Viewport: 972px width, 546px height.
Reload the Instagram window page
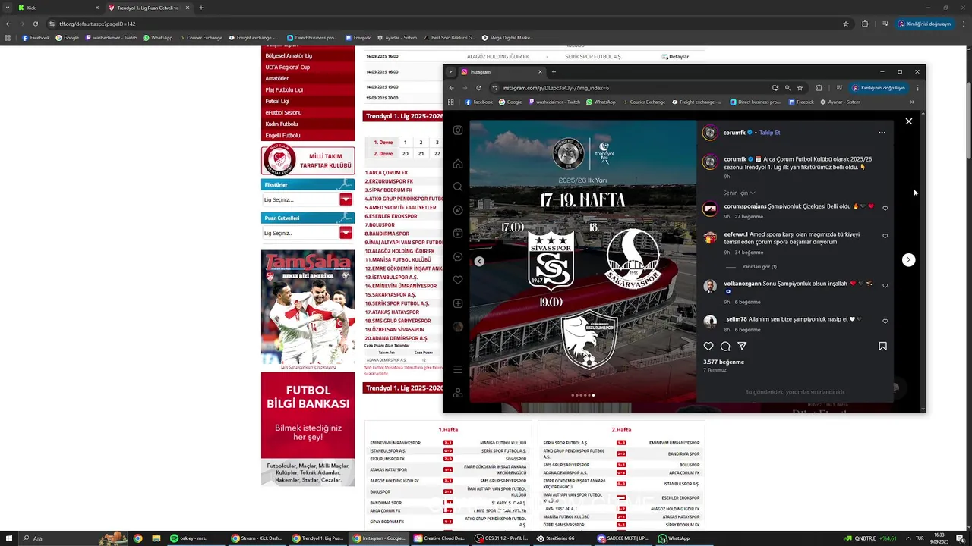478,88
